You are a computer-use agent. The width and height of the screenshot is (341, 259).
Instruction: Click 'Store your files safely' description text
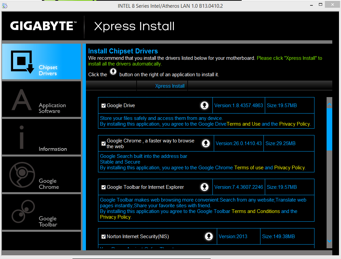pyautogui.click(x=161, y=118)
